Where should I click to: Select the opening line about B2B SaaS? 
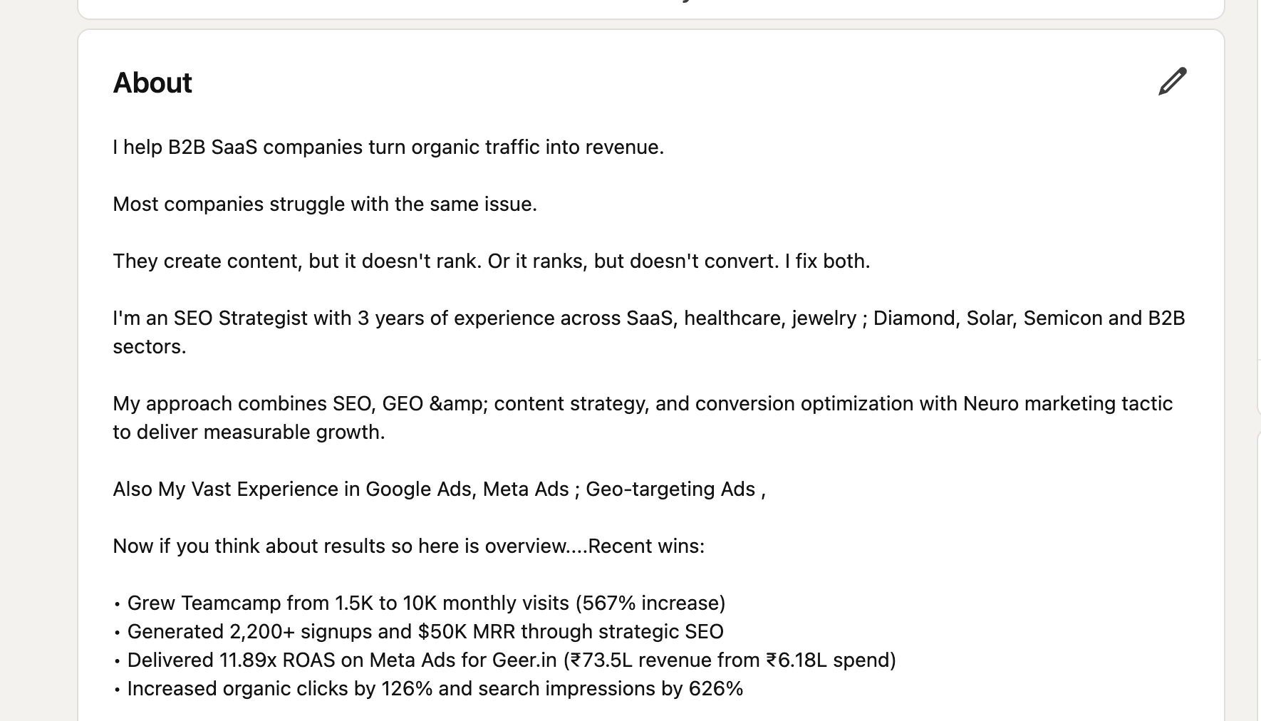tap(388, 147)
